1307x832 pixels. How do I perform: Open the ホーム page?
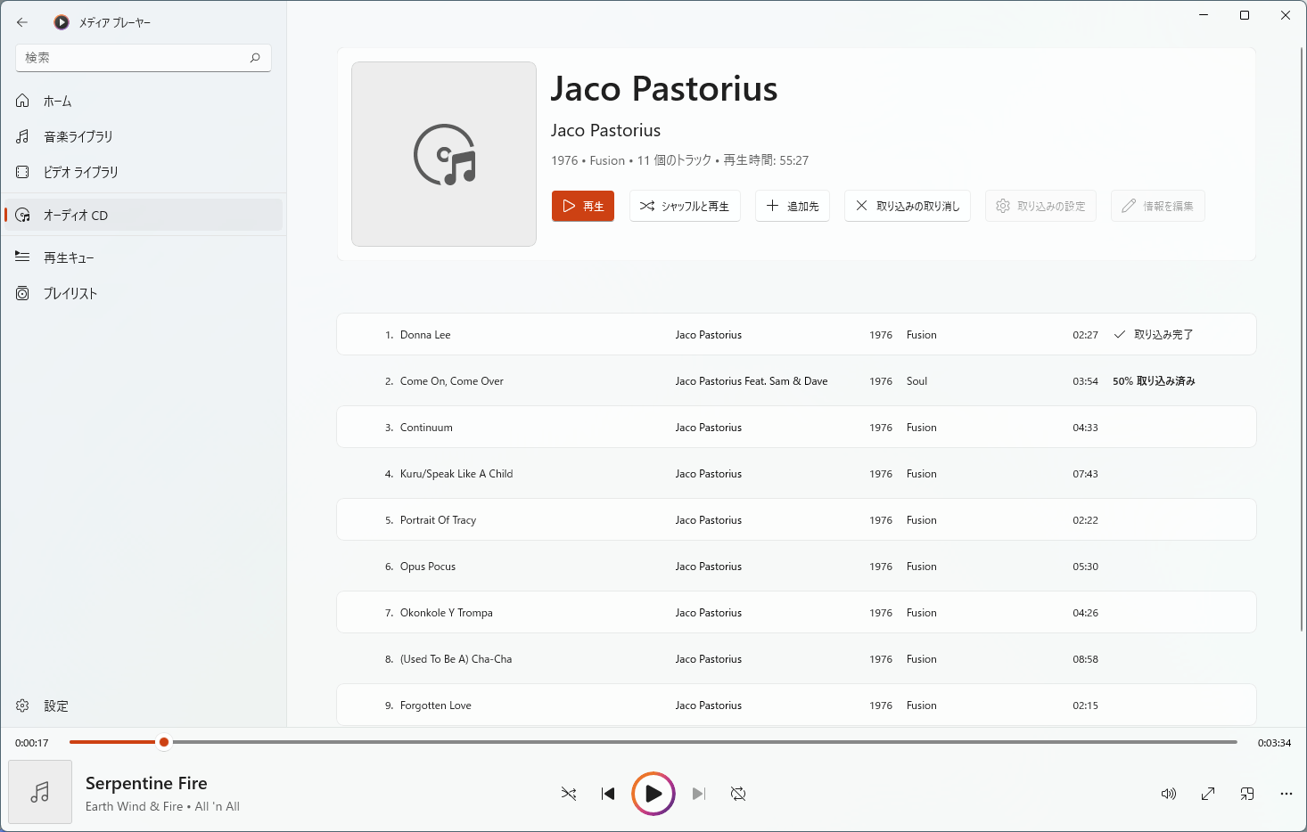pos(143,101)
